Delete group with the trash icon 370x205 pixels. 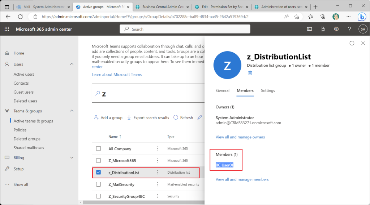click(x=250, y=73)
